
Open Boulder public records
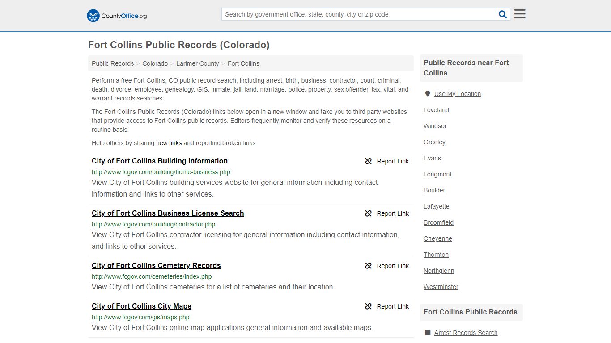coord(434,190)
